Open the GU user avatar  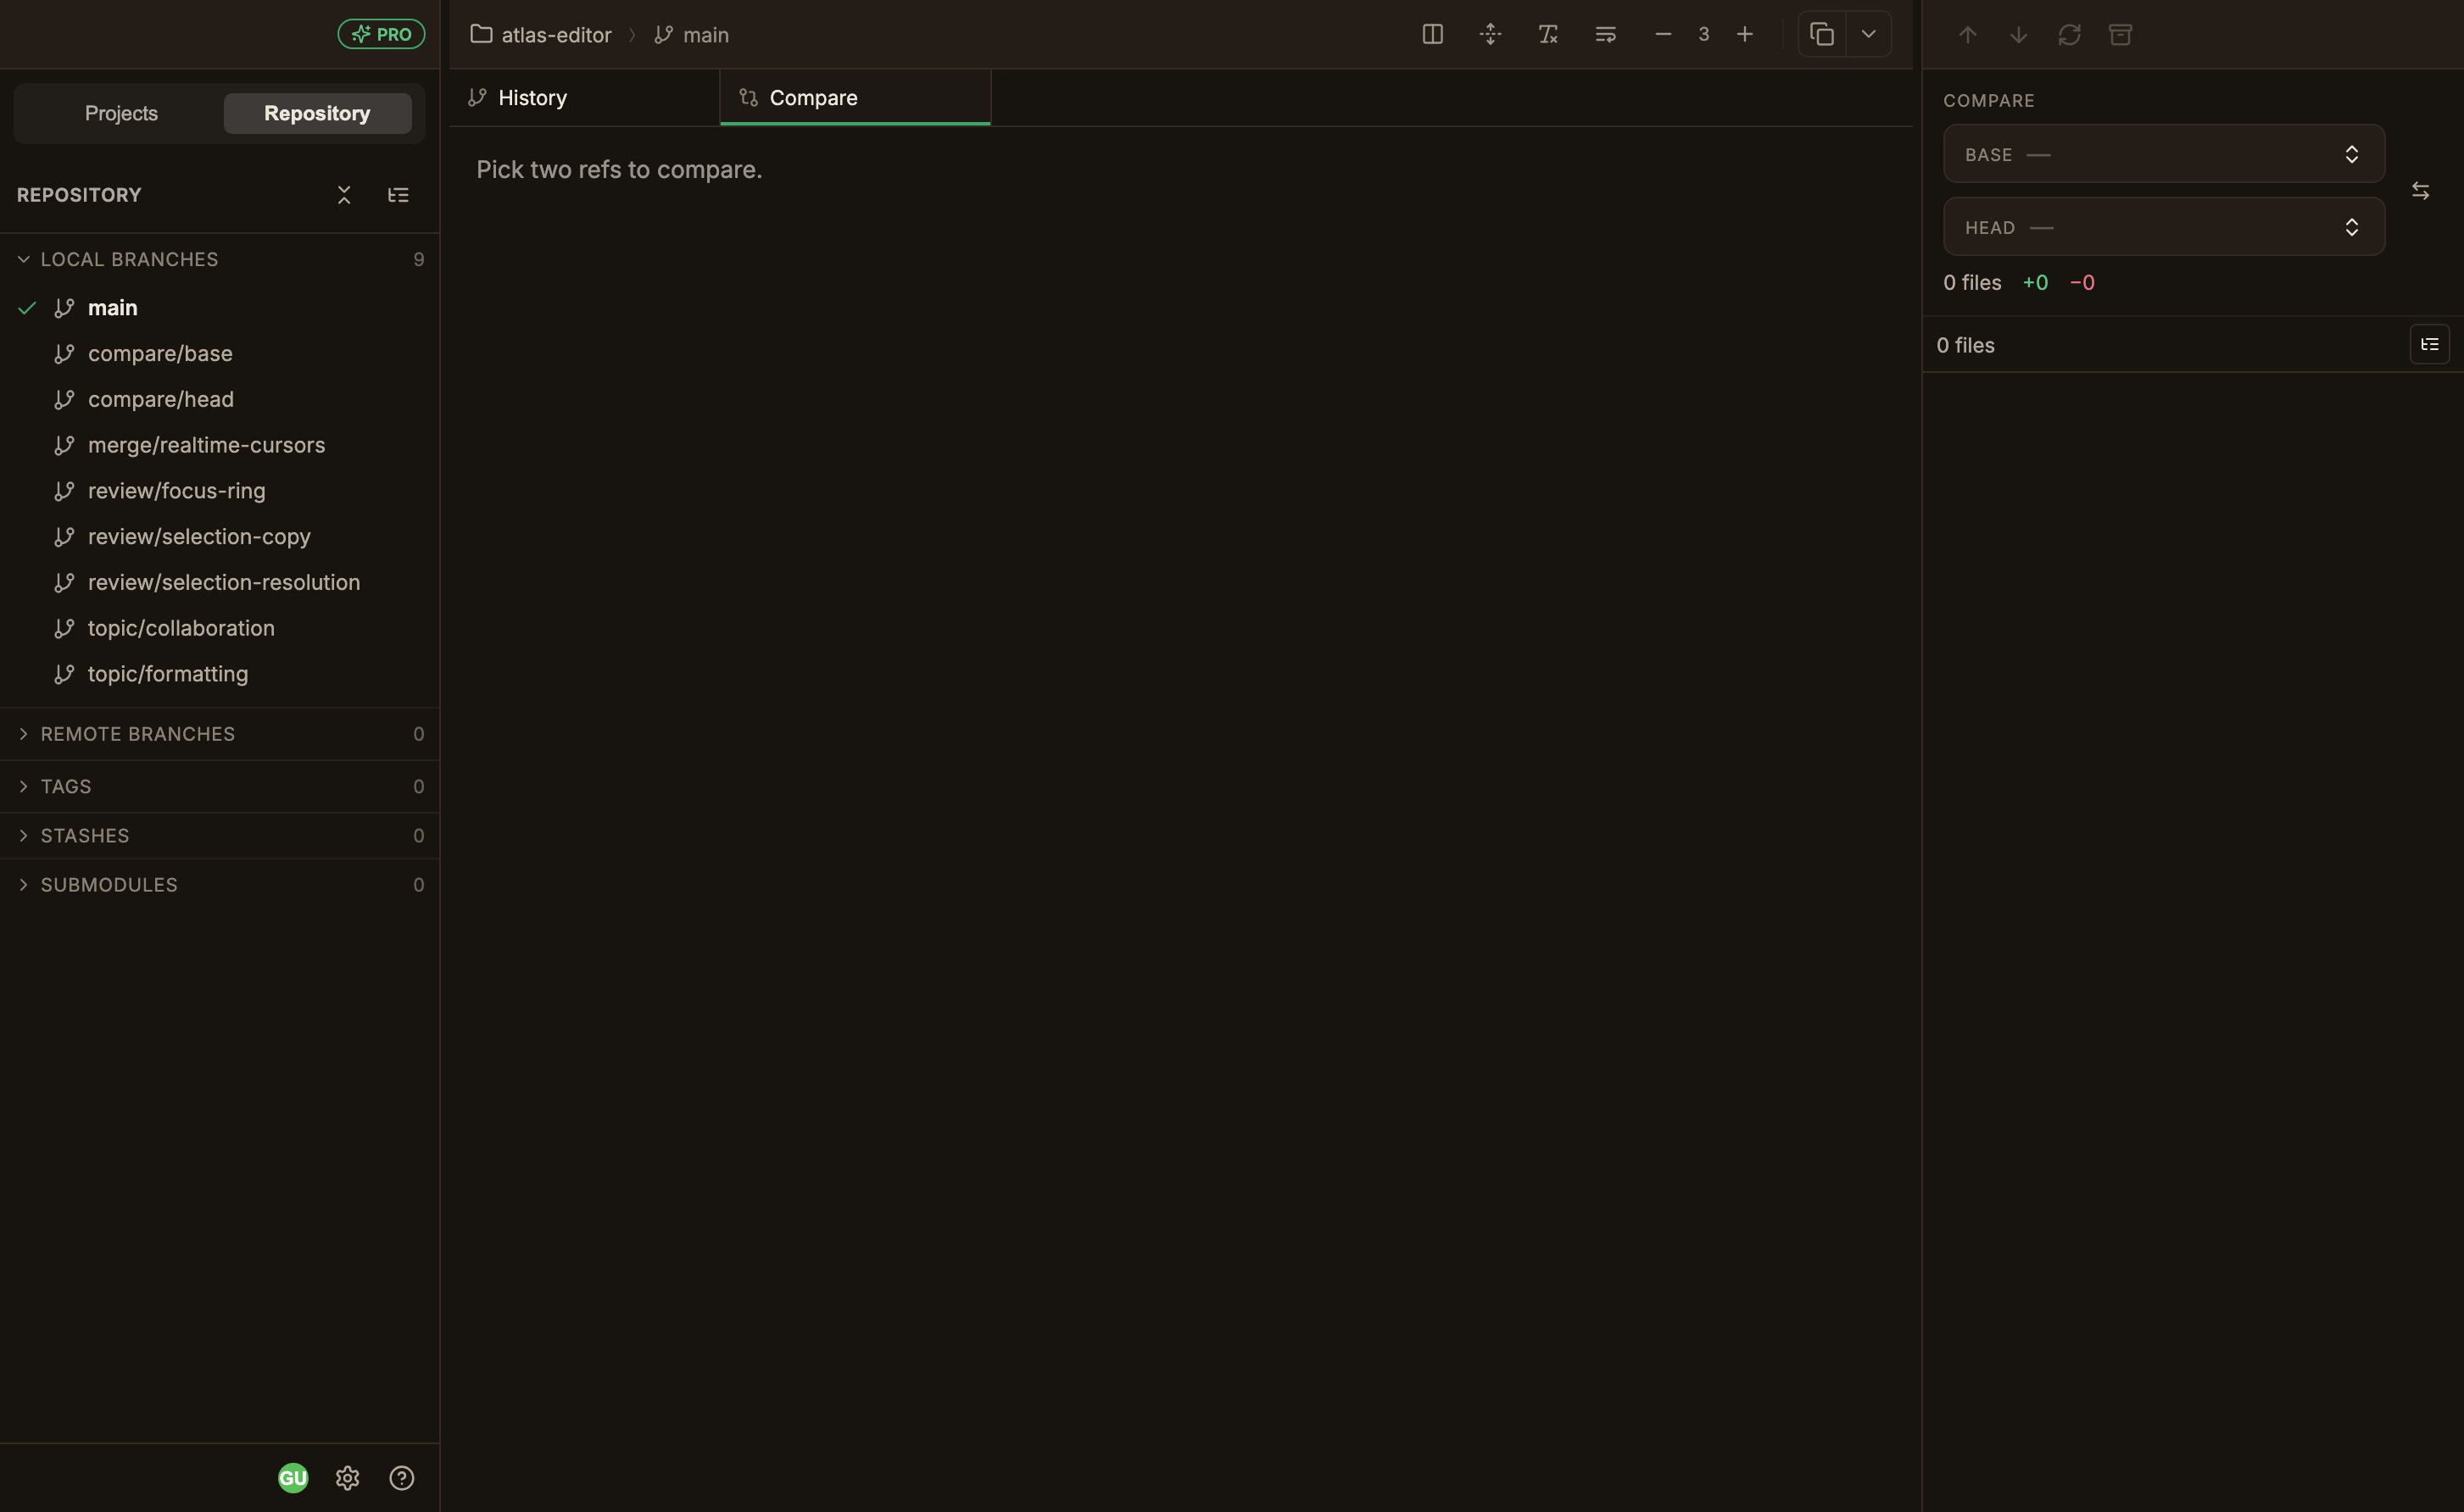click(293, 1478)
